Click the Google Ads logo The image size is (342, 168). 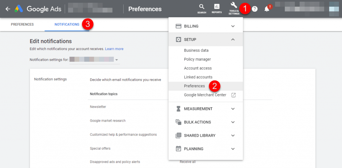pyautogui.click(x=19, y=9)
